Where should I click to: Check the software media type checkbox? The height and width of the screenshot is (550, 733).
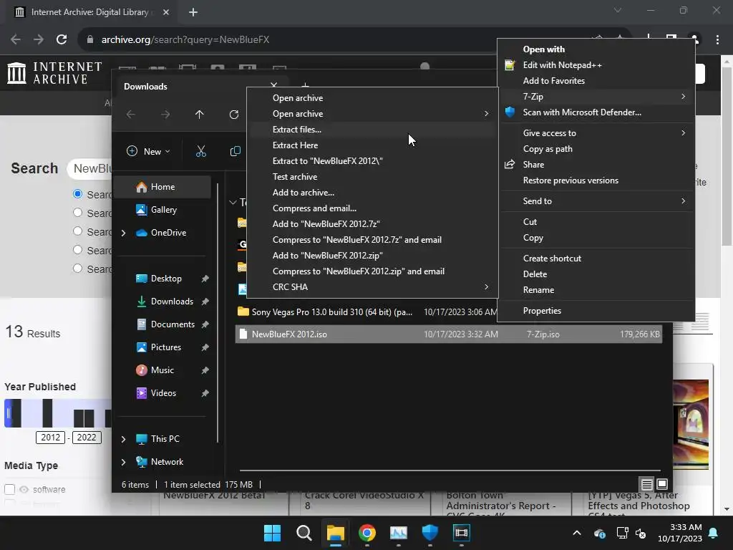click(x=10, y=490)
